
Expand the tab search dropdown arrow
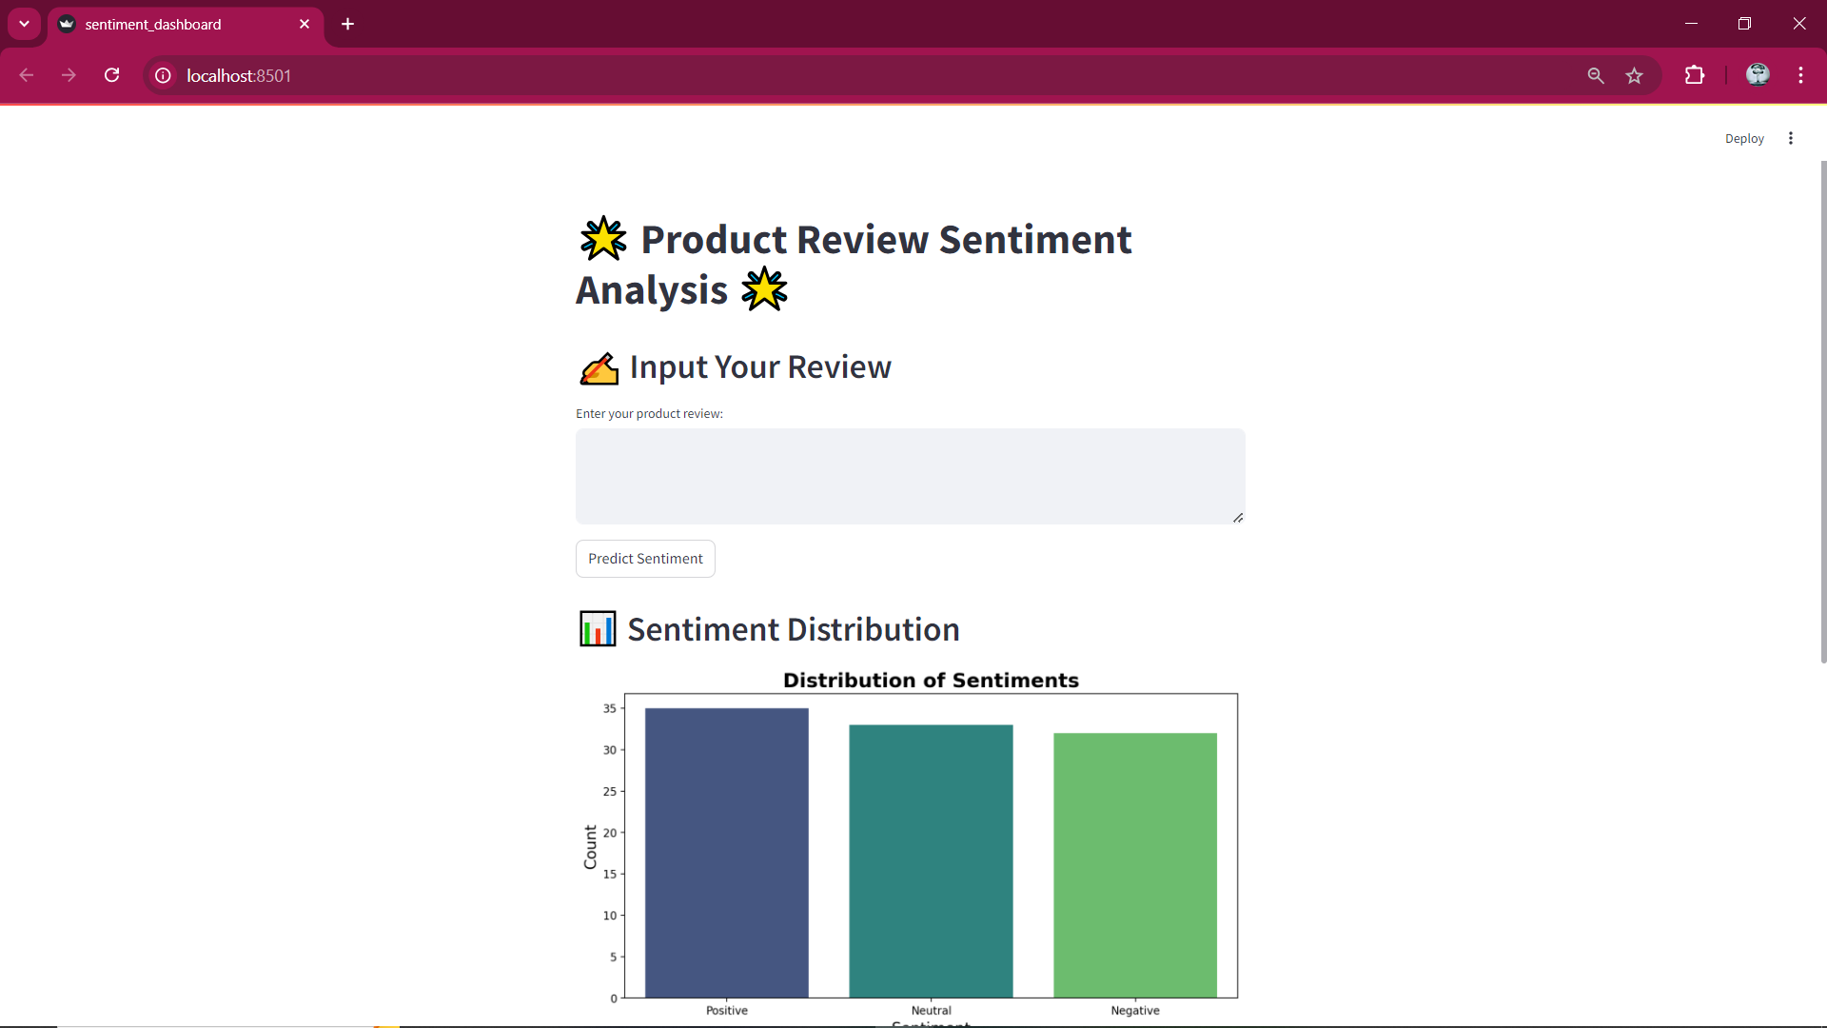[x=24, y=24]
